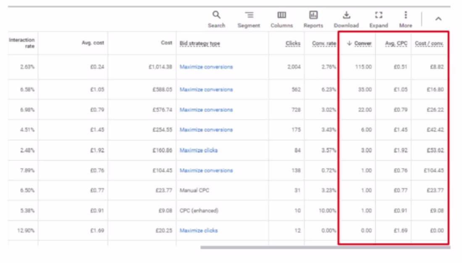The image size is (462, 263).
Task: Click the Expand fullscreen icon
Action: [378, 15]
